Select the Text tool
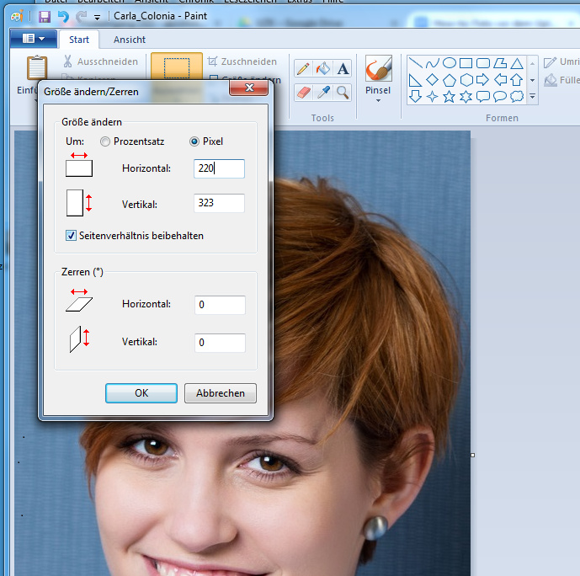 coord(343,69)
